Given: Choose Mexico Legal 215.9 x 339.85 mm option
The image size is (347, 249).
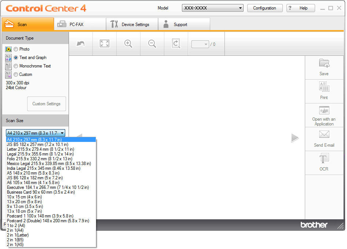Looking at the screenshot, I should tap(51, 164).
